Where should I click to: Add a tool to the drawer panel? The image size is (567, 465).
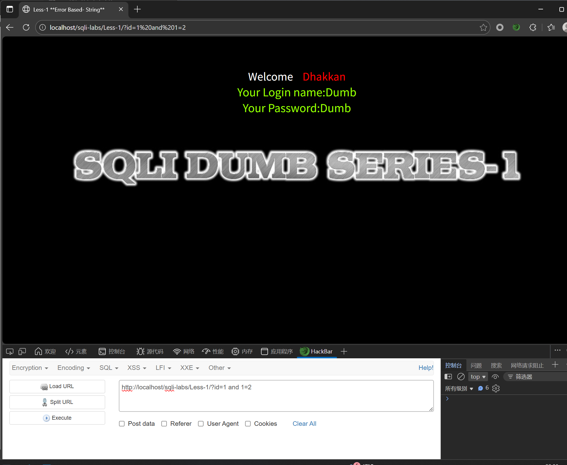(555, 365)
